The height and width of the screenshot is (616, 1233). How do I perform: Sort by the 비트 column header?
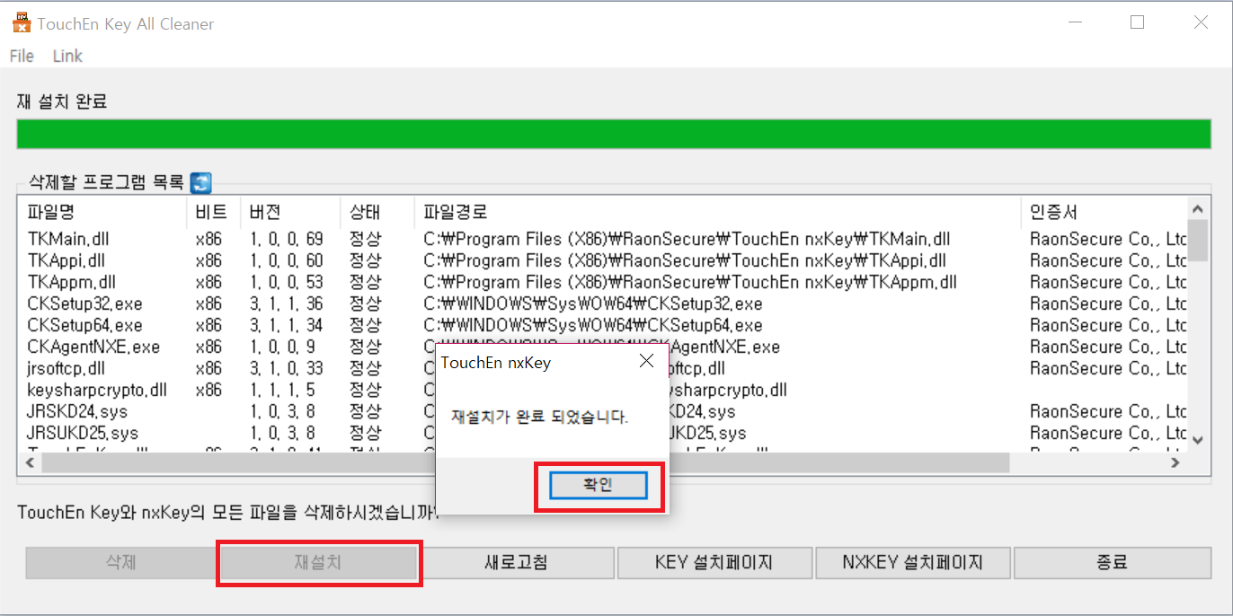click(214, 212)
